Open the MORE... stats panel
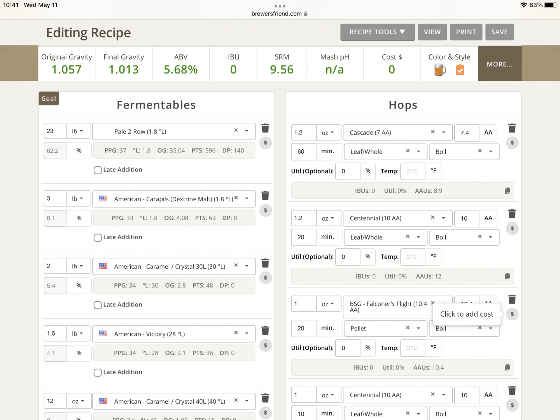Image resolution: width=560 pixels, height=420 pixels. [x=499, y=64]
